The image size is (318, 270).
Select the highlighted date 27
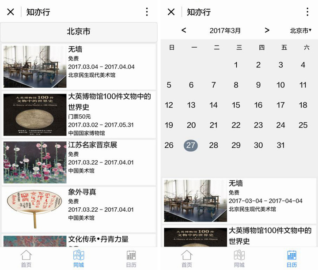[x=191, y=146]
